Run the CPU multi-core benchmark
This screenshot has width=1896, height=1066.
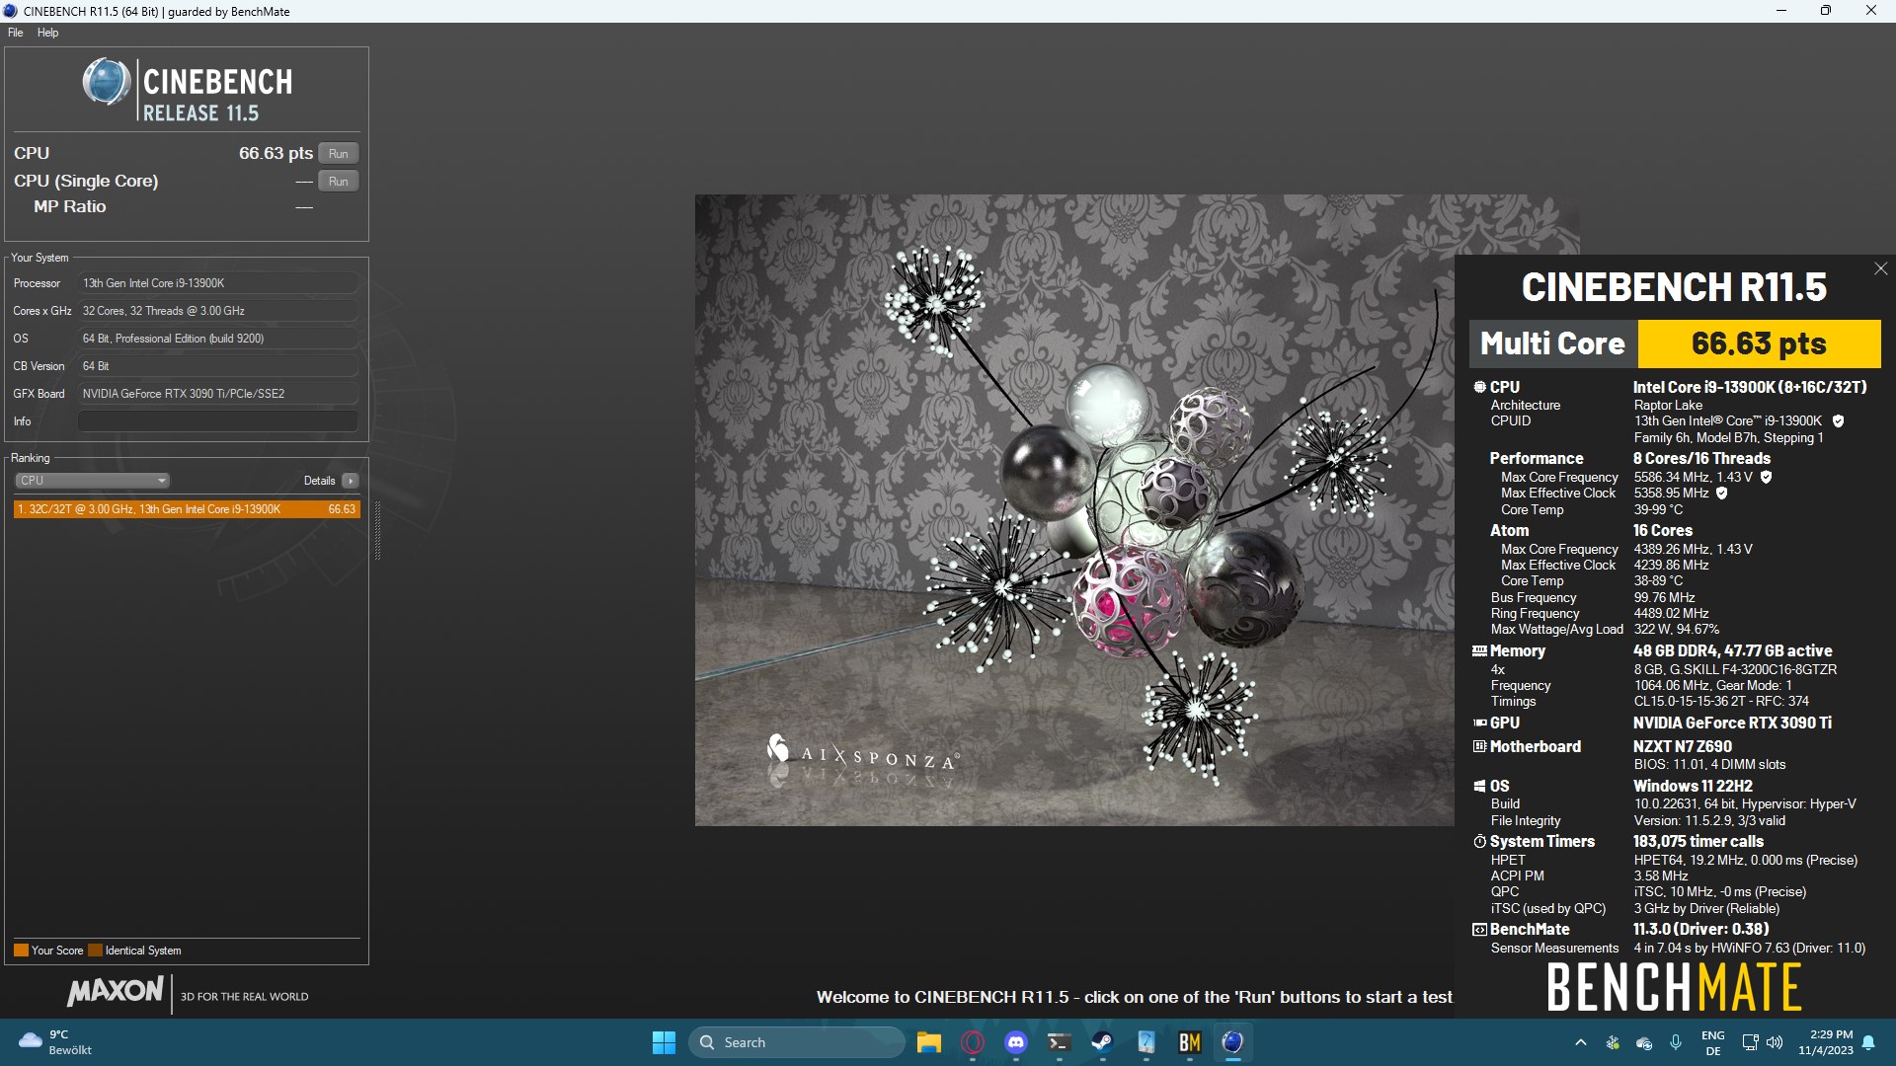[339, 153]
